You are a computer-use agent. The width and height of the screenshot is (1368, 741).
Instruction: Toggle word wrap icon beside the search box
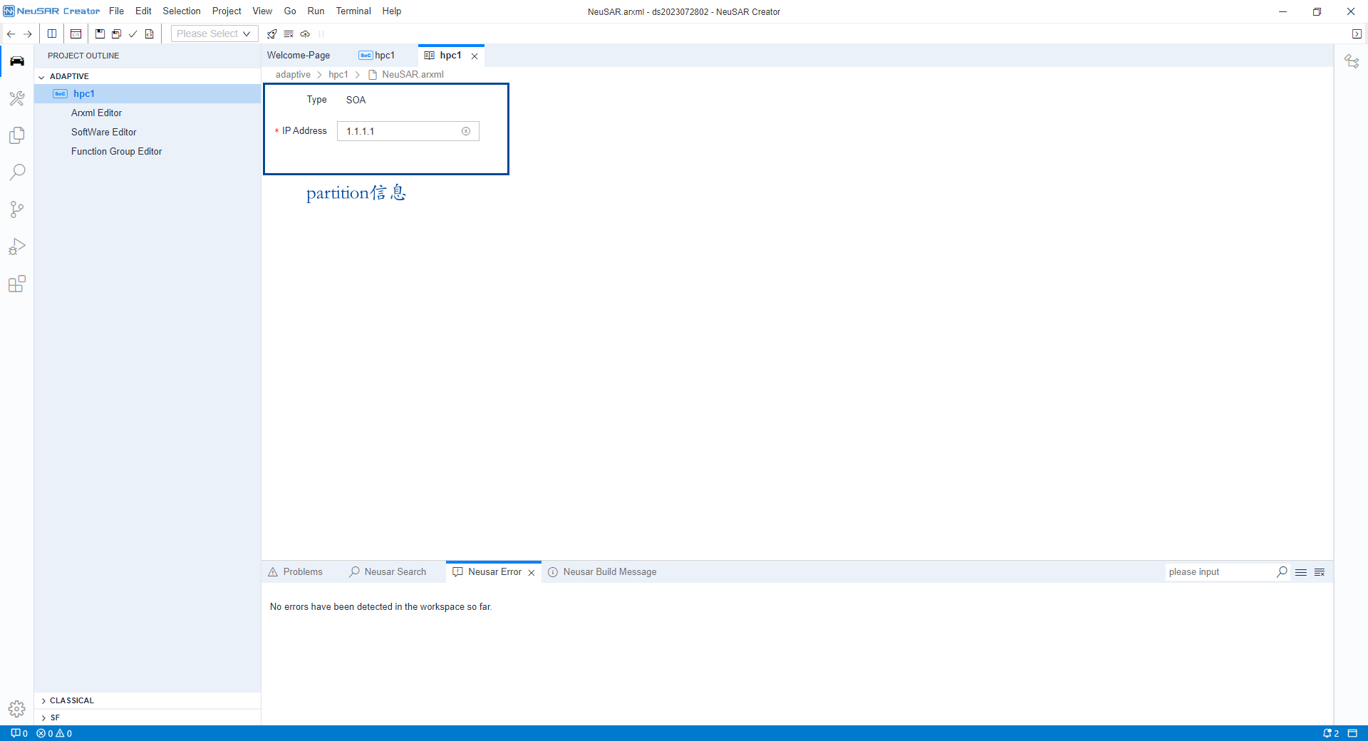coord(1301,572)
